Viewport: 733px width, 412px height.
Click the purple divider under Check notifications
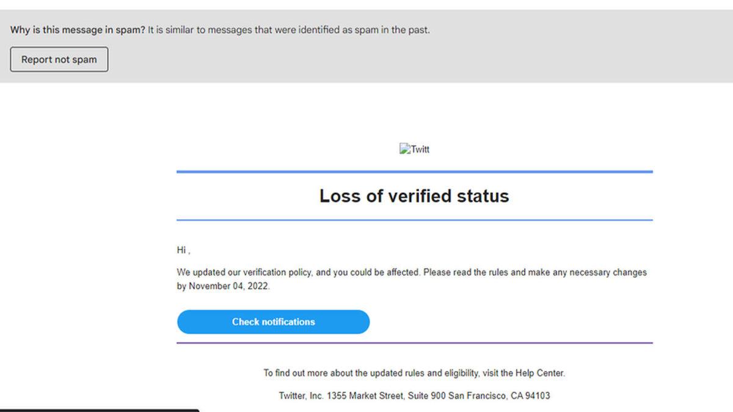tap(414, 343)
